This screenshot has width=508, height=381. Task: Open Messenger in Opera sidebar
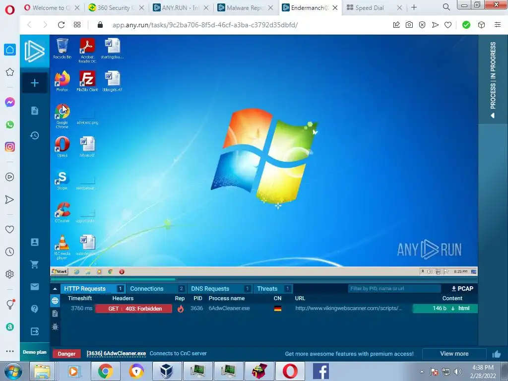[x=10, y=102]
